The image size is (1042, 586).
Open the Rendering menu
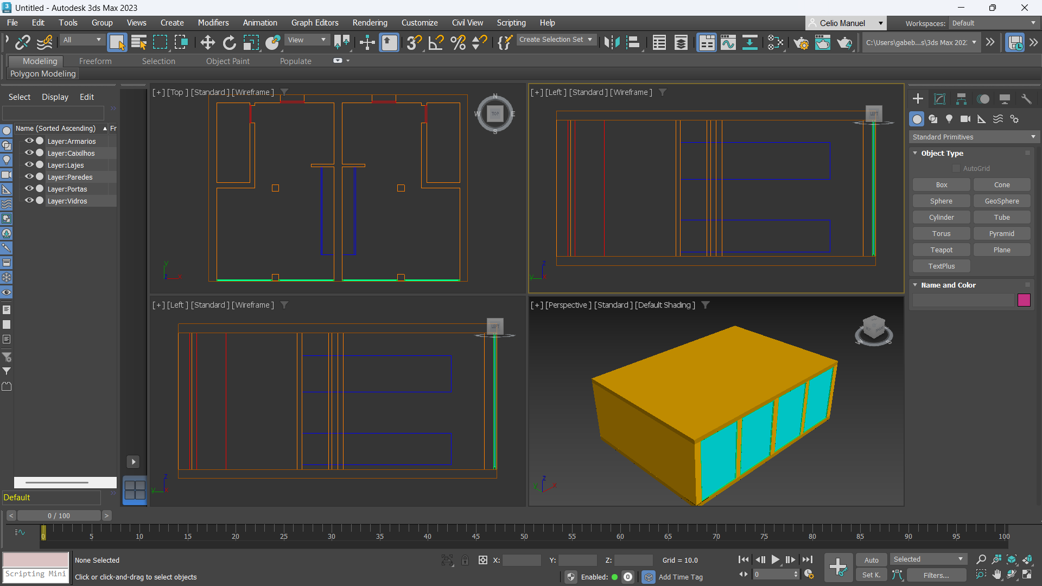coord(370,23)
